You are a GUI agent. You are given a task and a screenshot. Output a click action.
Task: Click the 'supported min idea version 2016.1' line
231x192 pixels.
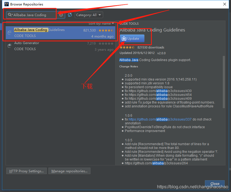coord(161,79)
